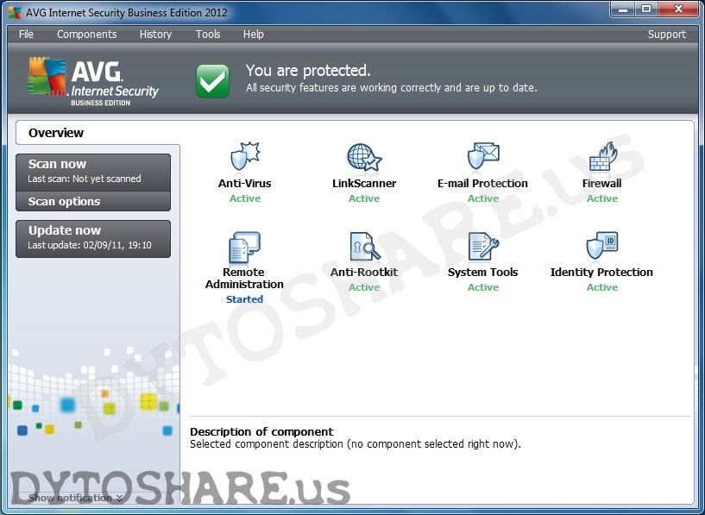Click Active status under Firewall
Screen dimensions: 705x515
[x=602, y=198]
